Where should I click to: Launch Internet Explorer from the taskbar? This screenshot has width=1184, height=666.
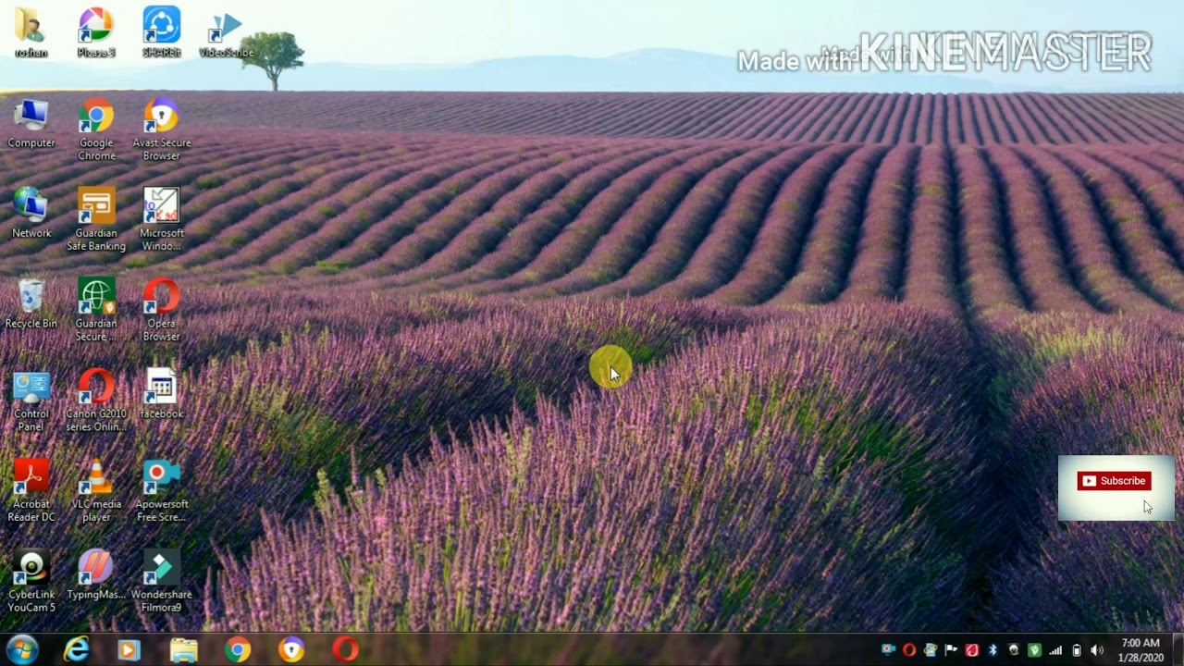[76, 650]
